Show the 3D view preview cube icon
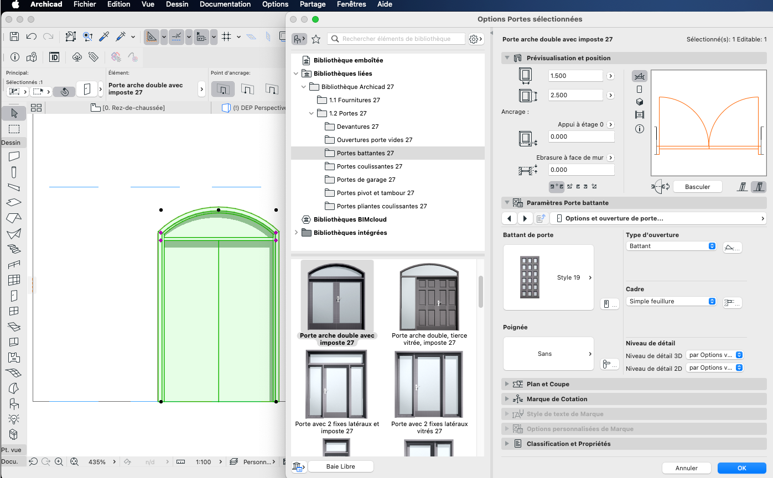 (x=640, y=102)
